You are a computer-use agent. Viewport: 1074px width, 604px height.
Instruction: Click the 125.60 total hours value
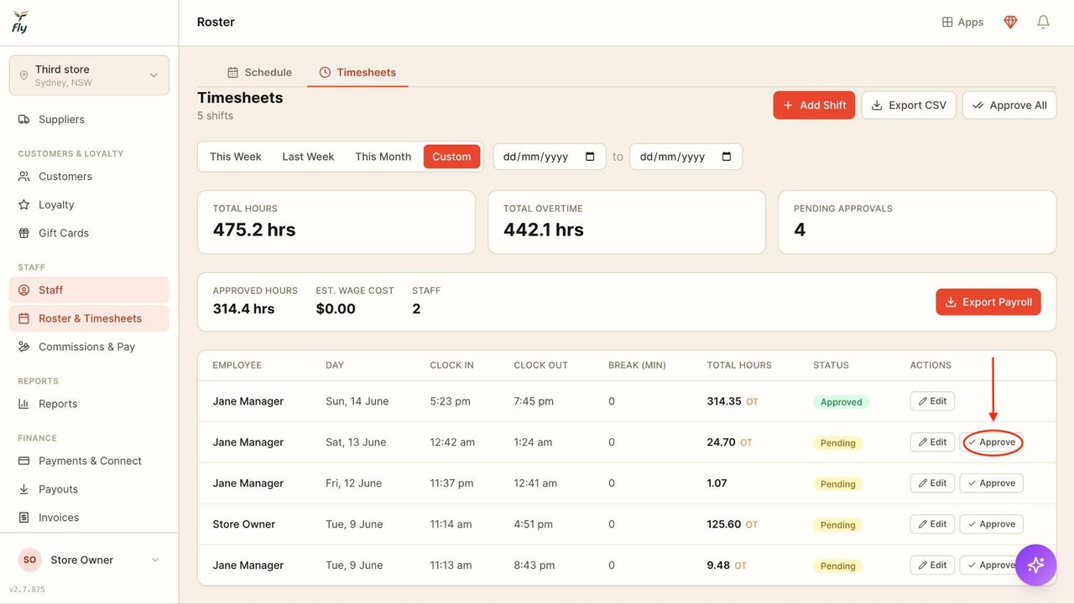coord(724,524)
